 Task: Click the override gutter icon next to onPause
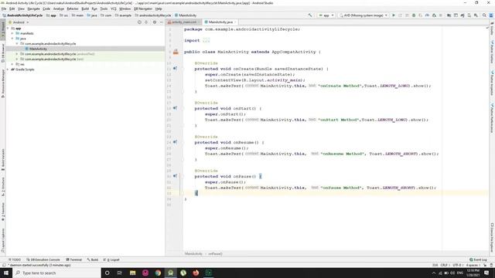pos(176,176)
